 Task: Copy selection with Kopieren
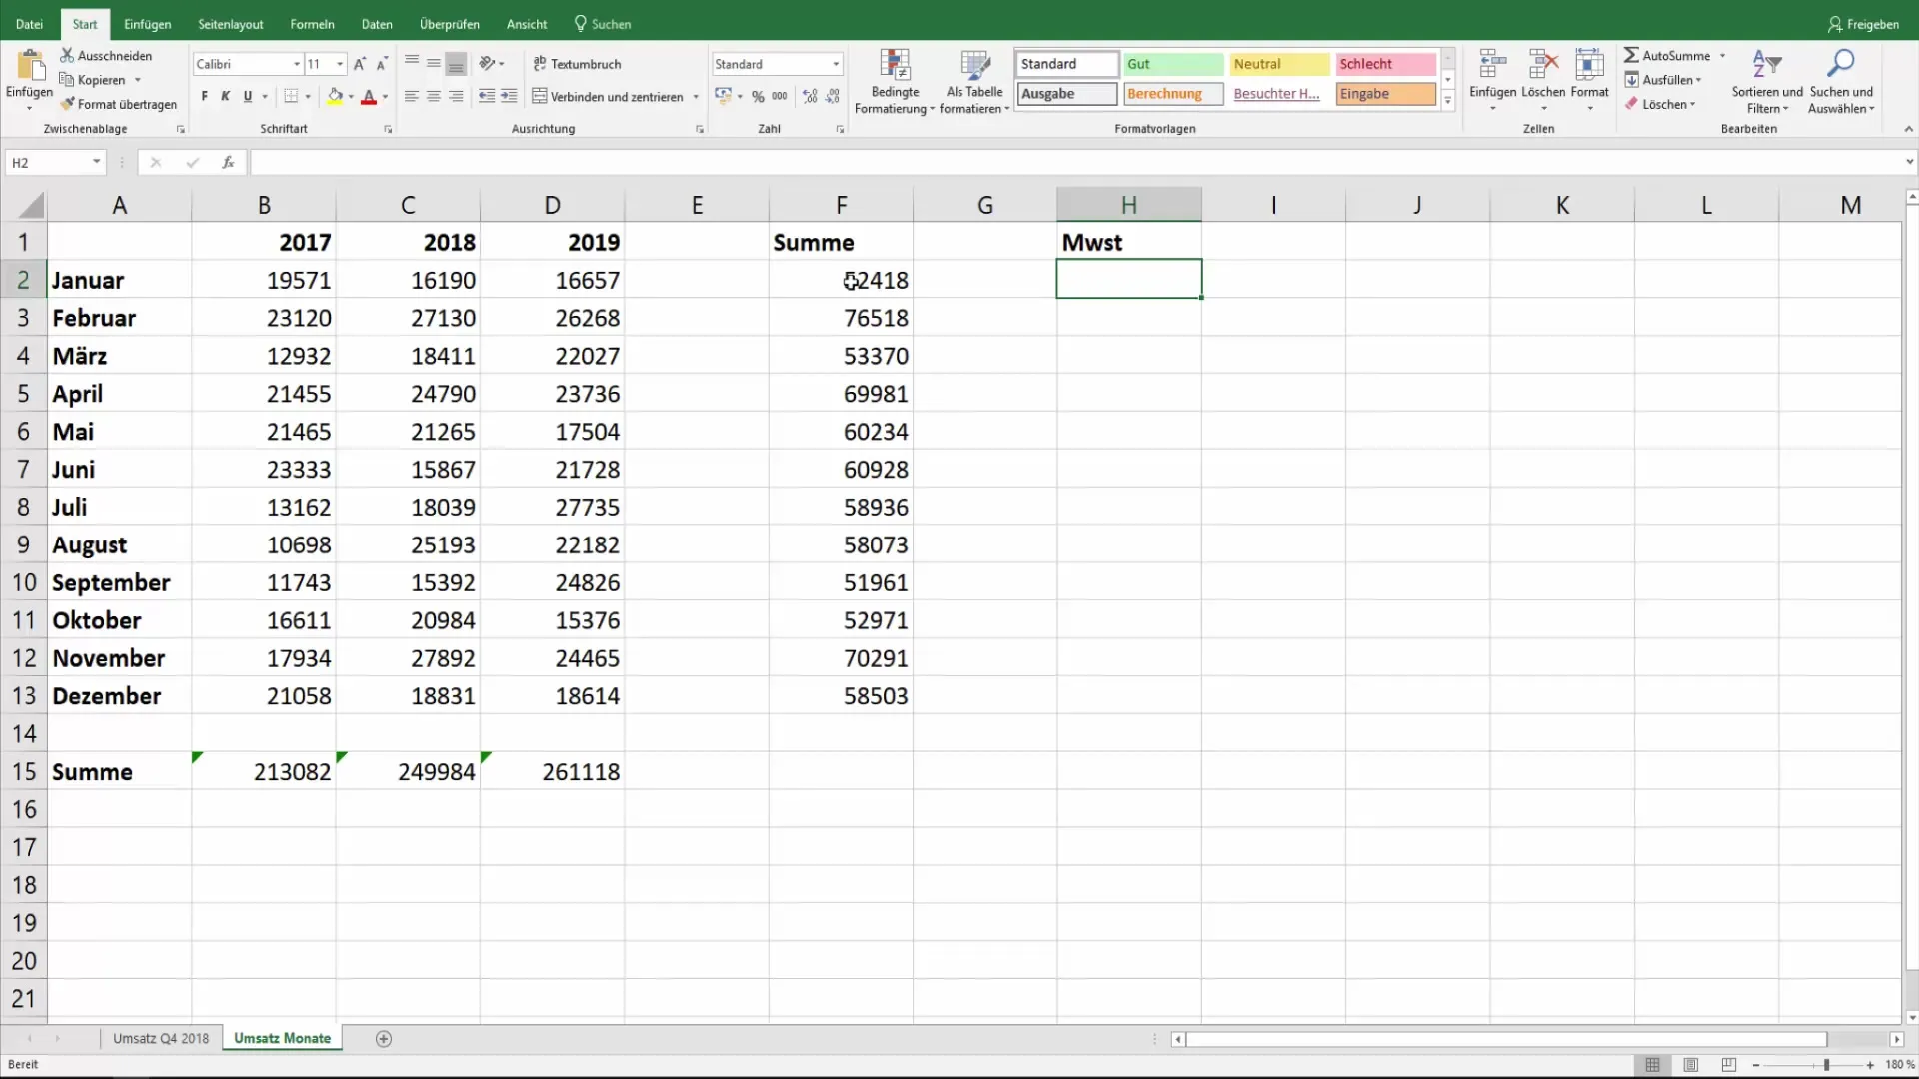(93, 80)
